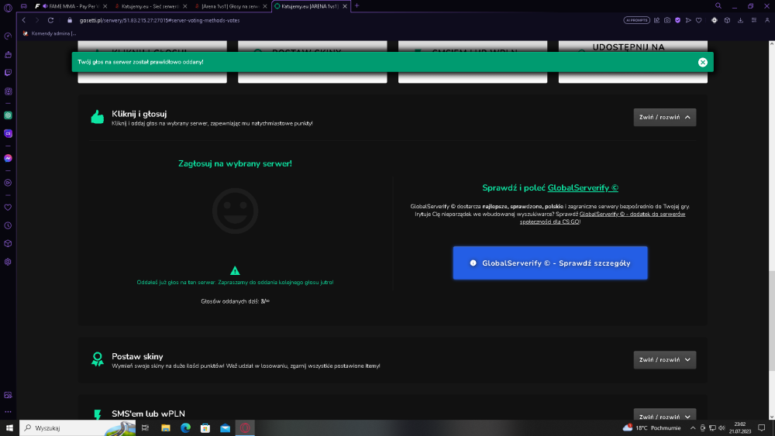Open Mail app from taskbar
Viewport: 775px width, 436px height.
[225, 428]
